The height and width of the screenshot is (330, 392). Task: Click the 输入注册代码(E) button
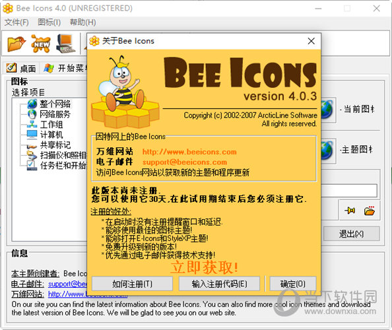tap(219, 284)
